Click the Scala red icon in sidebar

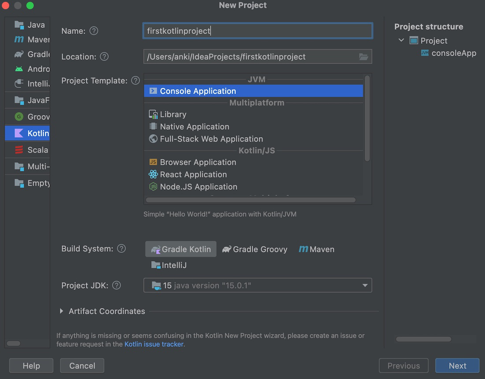tap(19, 150)
